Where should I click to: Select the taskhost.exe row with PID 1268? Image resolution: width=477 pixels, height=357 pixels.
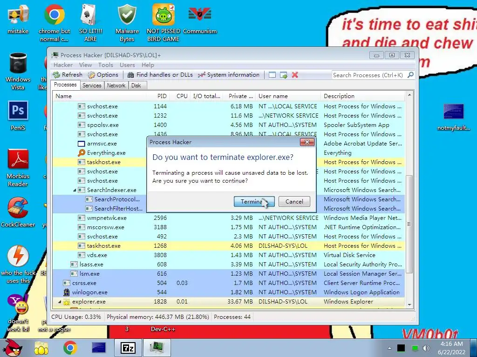coord(229,246)
